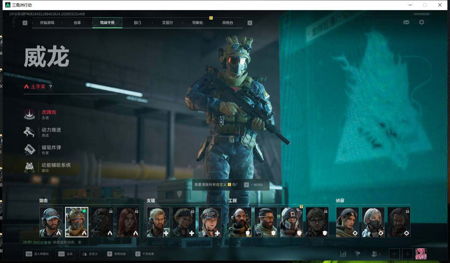
Task: Click the question mark beside 王宇昊
Action: (50, 87)
